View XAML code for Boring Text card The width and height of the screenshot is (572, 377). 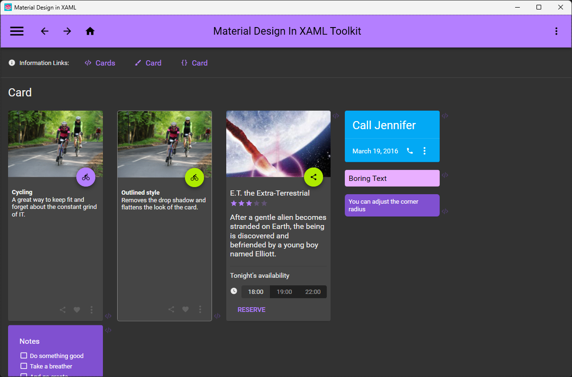(445, 175)
